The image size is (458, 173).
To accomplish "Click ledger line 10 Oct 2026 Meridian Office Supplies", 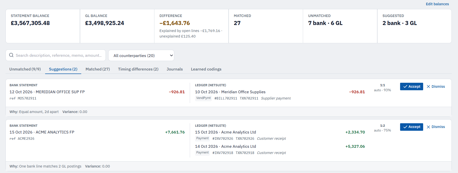I will [x=230, y=92].
